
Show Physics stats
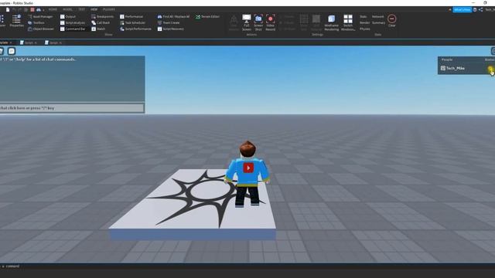click(364, 29)
